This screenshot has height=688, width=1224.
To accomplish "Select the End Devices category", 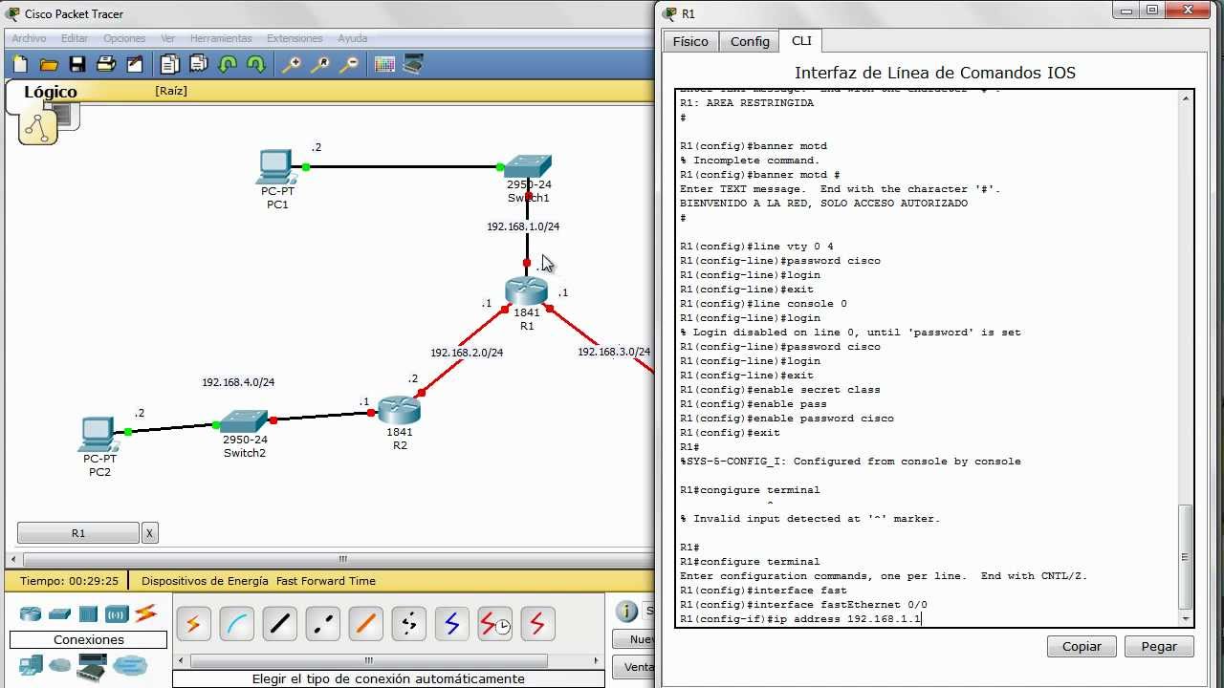I will (31, 665).
